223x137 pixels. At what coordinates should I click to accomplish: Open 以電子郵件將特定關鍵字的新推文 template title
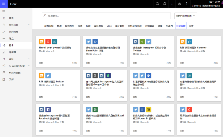[151, 83]
